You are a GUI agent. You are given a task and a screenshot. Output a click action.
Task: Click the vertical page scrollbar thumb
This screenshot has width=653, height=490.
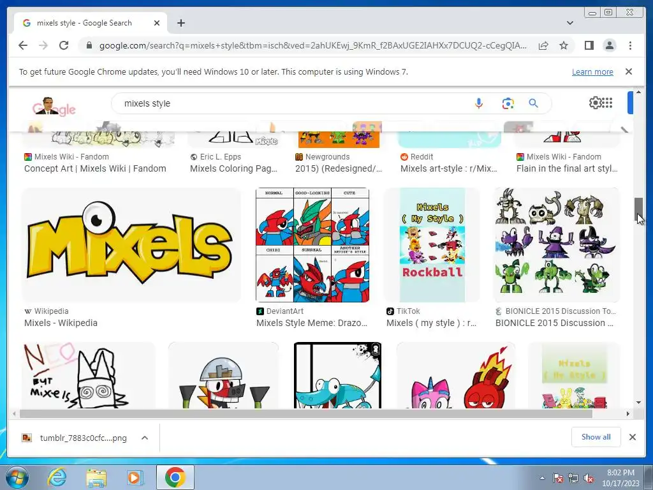pyautogui.click(x=638, y=210)
